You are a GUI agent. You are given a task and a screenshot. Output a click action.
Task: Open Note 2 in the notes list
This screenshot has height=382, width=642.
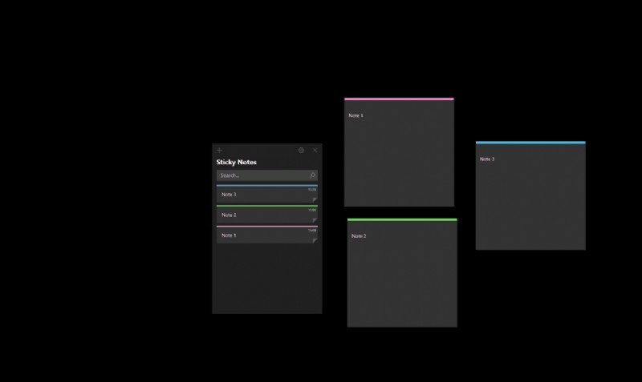click(267, 215)
